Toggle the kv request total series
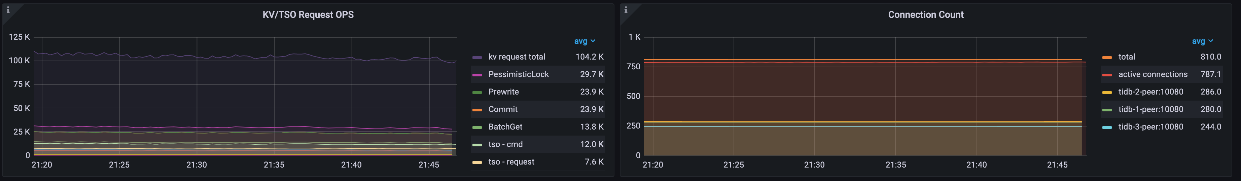 (x=517, y=57)
